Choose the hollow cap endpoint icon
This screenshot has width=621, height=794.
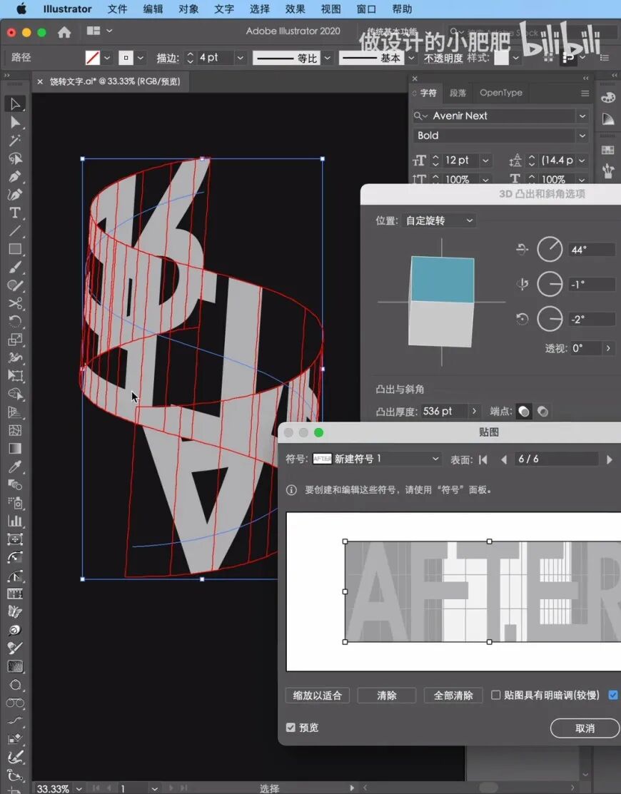click(542, 412)
